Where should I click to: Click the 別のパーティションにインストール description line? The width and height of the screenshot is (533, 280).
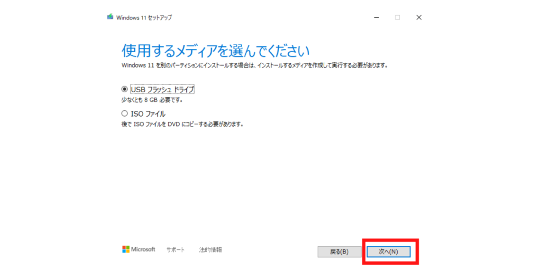point(255,65)
